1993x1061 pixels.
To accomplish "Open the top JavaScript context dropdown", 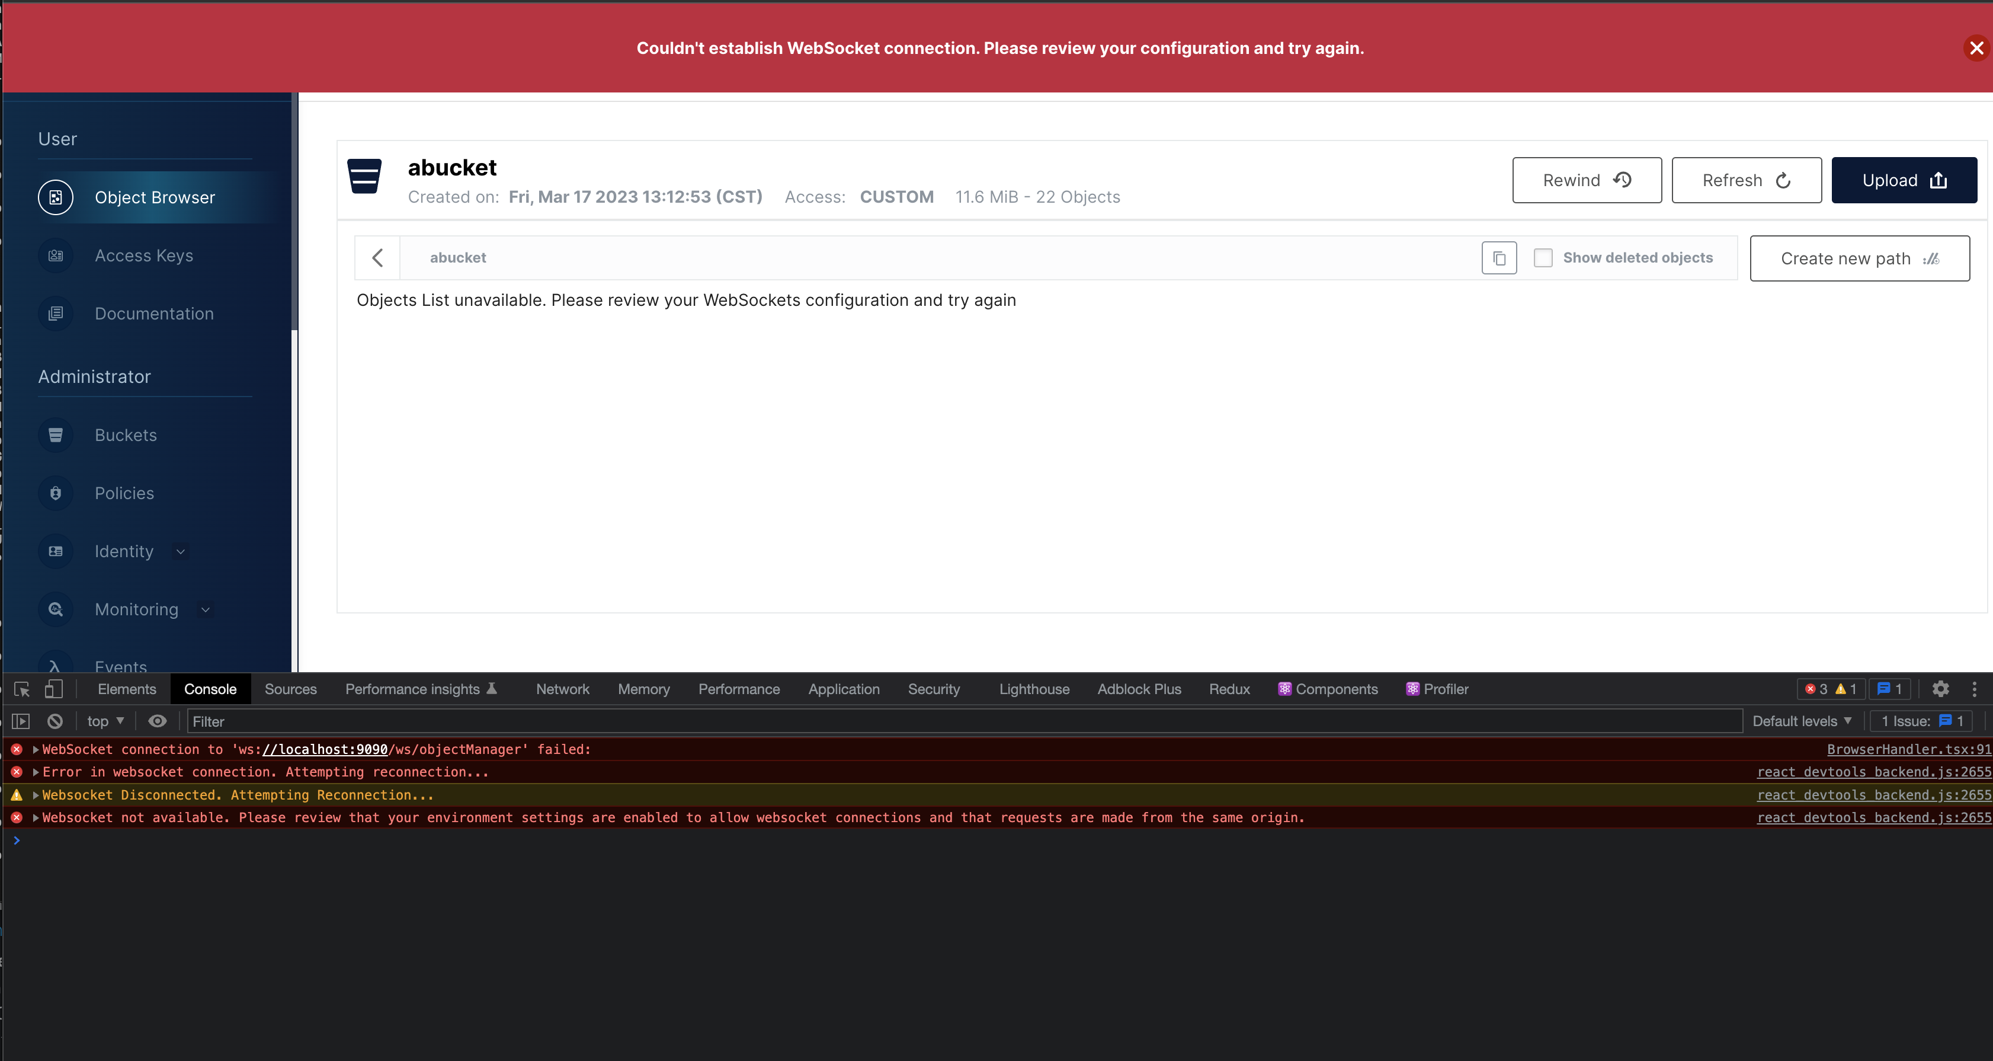I will click(105, 721).
